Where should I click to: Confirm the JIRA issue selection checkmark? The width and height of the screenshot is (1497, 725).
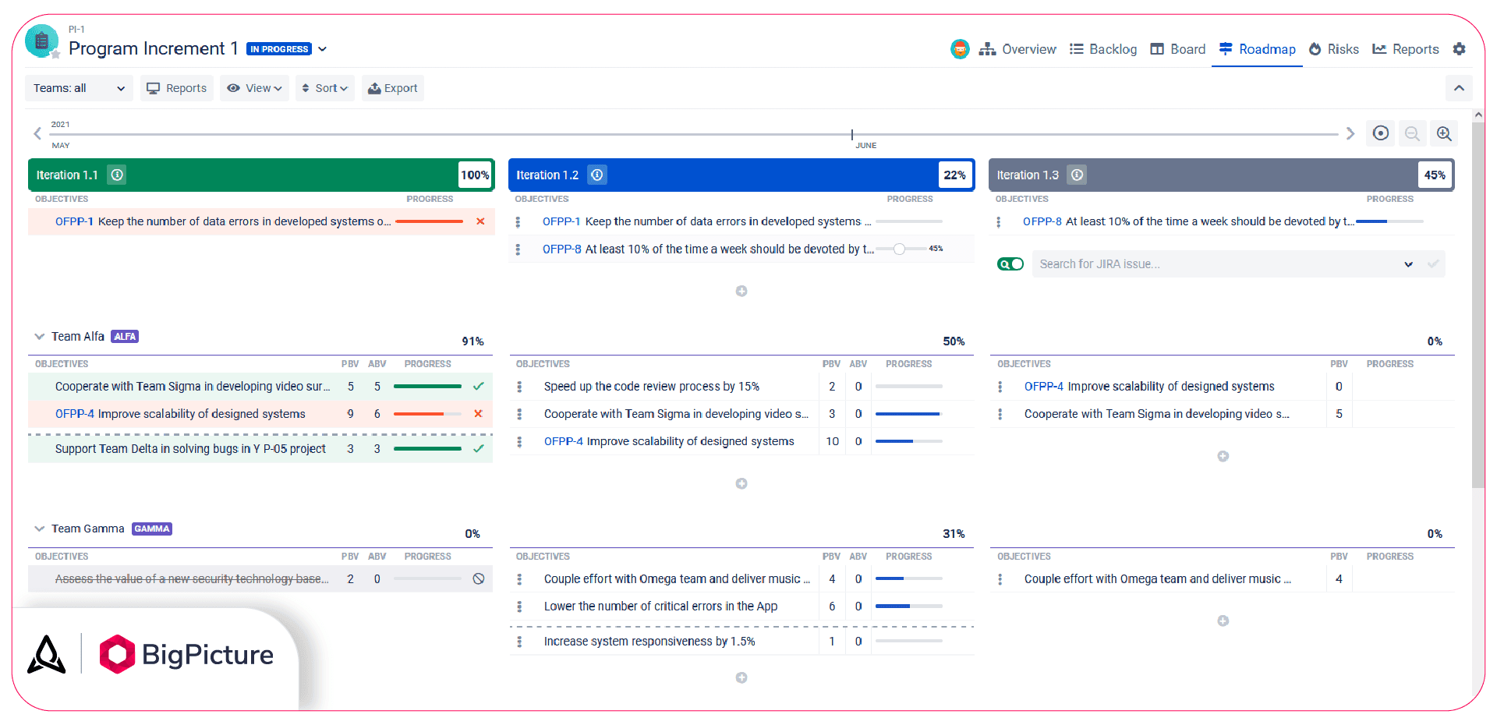click(1433, 264)
